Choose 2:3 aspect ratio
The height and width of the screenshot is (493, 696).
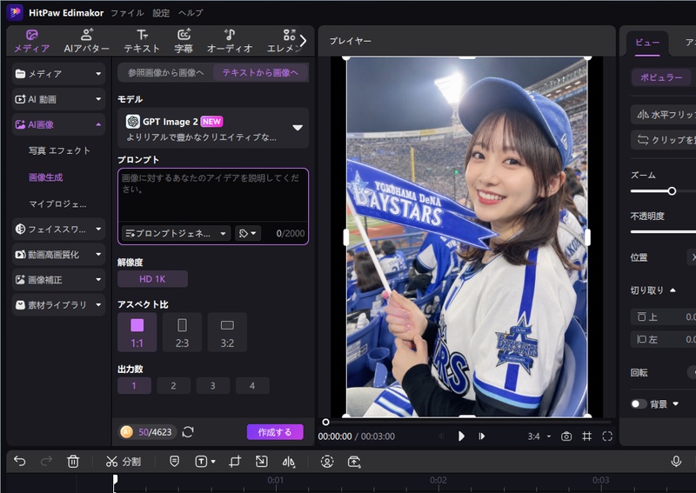click(182, 332)
